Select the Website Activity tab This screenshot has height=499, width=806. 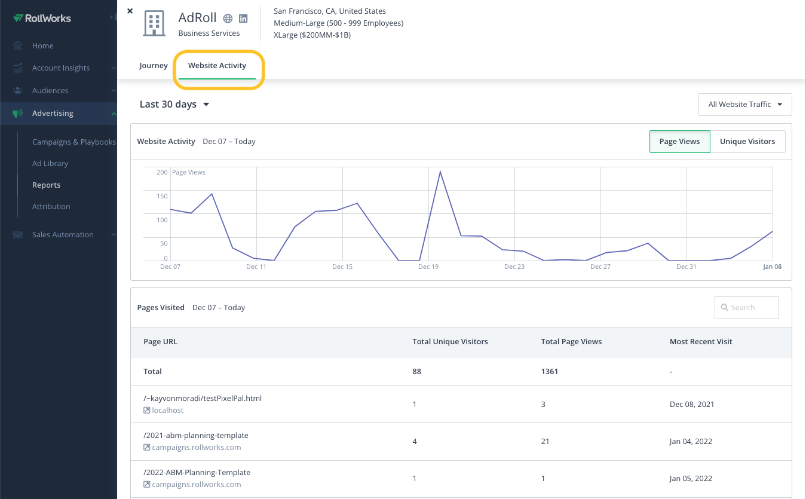click(217, 66)
